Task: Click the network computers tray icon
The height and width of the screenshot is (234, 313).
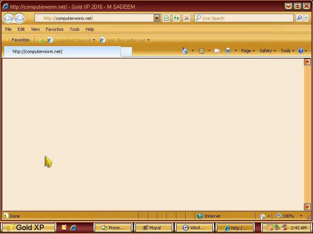Action: [x=277, y=227]
